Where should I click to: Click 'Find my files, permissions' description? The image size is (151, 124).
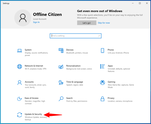tap(77, 101)
